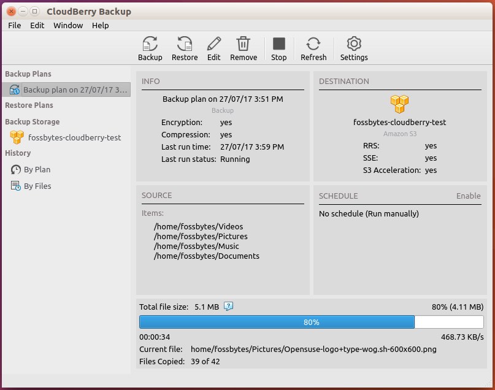Click the help icon beside Total file size

[x=228, y=306]
